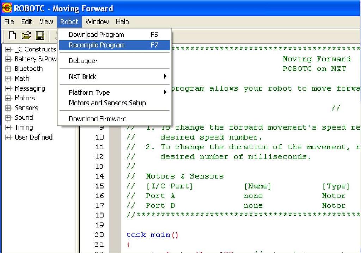Click the breakpoint margin beside line 16
This screenshot has height=253, width=361.
[115, 196]
